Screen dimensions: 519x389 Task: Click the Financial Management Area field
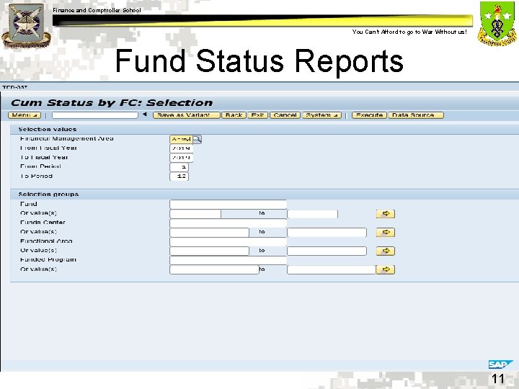(181, 139)
